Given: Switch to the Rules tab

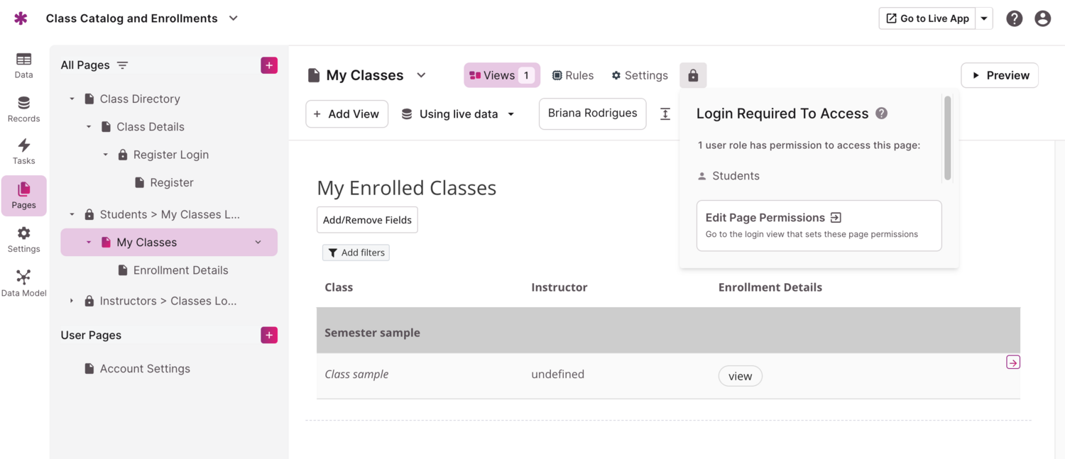Looking at the screenshot, I should 572,75.
